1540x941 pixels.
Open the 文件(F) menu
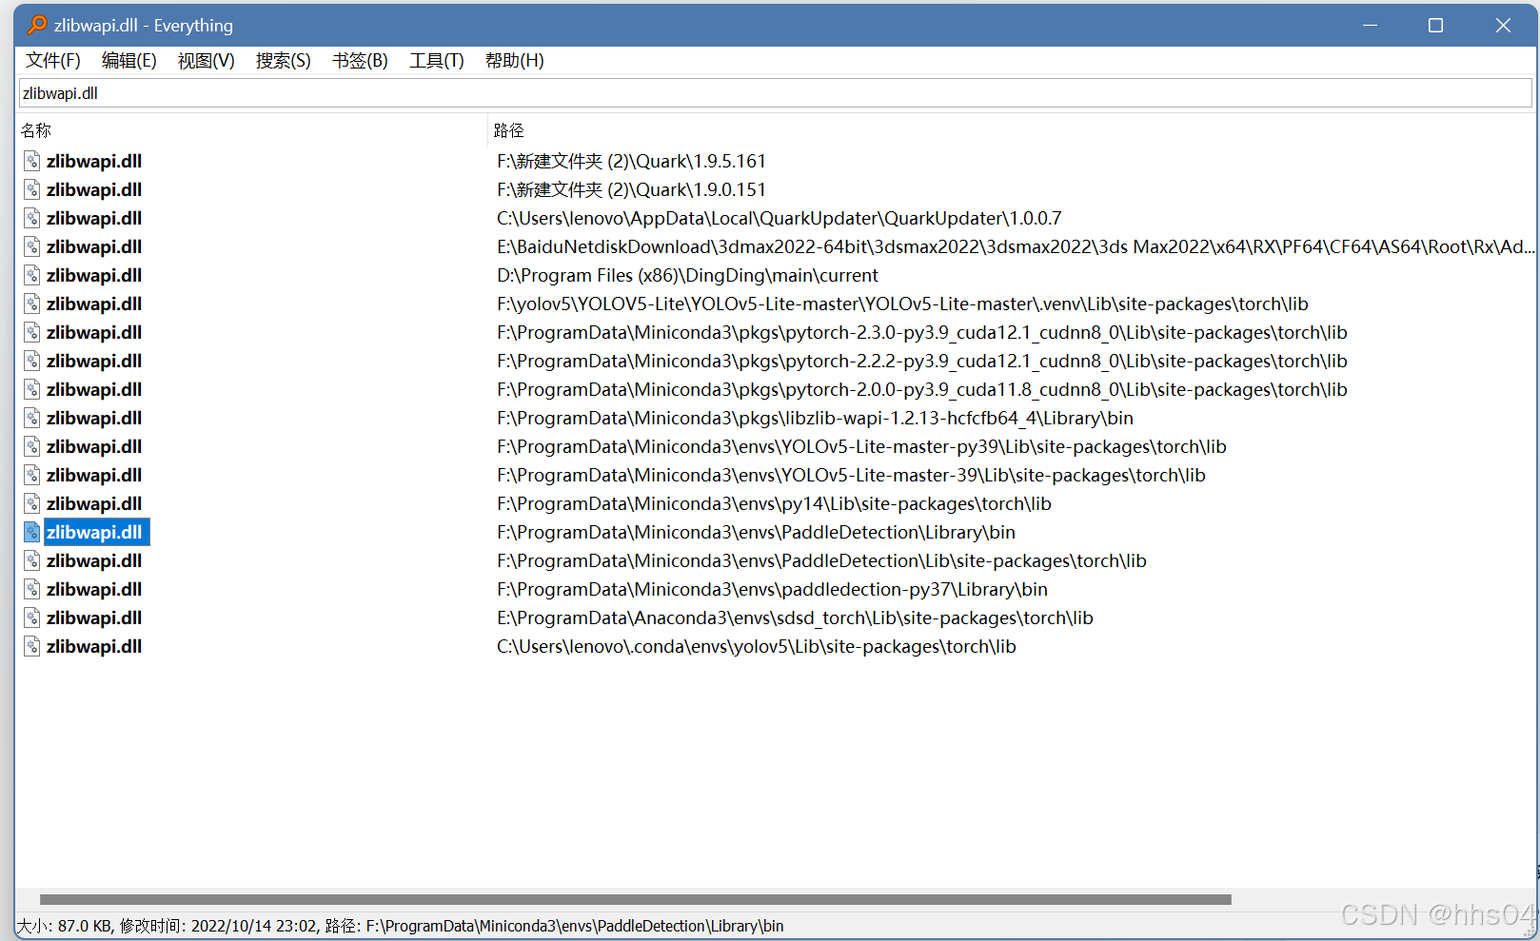[52, 60]
